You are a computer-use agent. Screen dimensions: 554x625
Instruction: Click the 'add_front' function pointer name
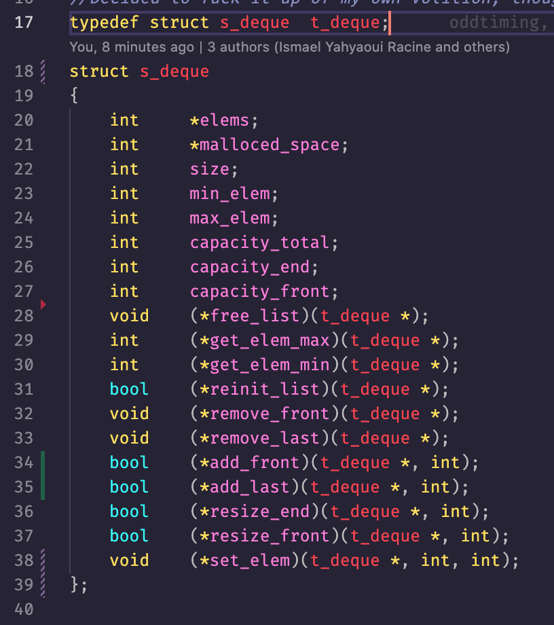254,463
